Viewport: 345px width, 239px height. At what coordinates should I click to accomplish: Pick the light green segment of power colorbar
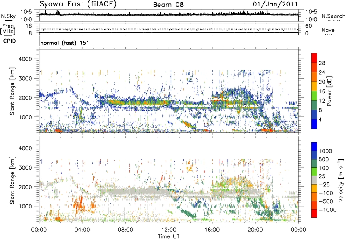(x=314, y=96)
